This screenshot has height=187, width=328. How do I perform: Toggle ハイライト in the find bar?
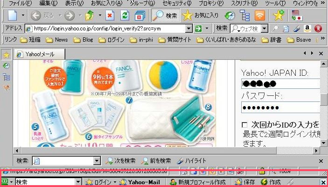point(192,161)
